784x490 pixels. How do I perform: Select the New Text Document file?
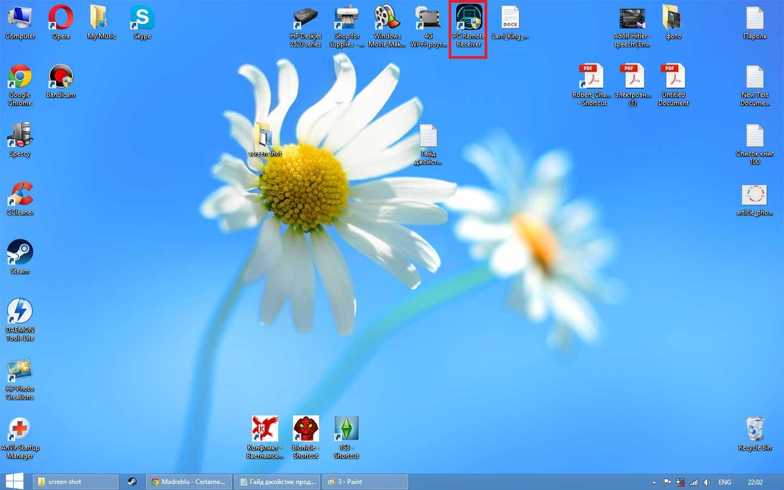click(755, 85)
